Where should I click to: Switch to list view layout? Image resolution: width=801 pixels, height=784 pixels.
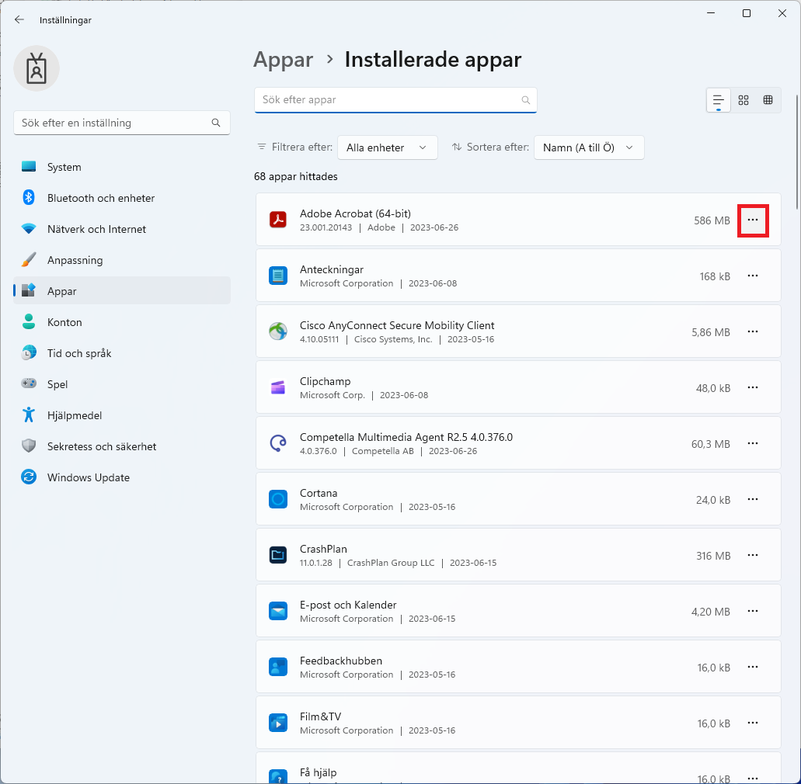pos(718,100)
